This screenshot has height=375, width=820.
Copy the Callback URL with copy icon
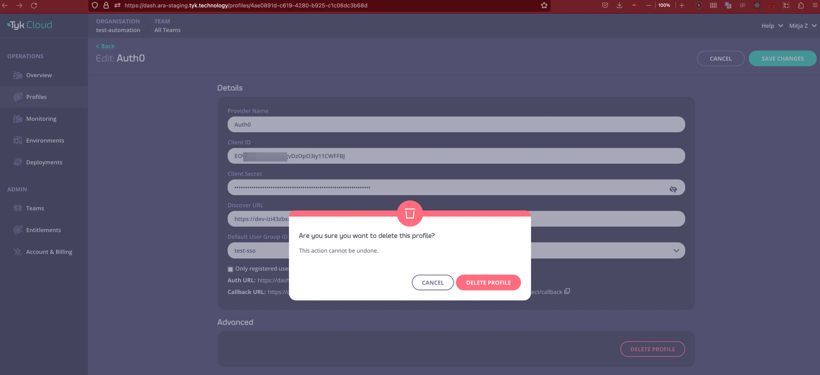tap(567, 291)
